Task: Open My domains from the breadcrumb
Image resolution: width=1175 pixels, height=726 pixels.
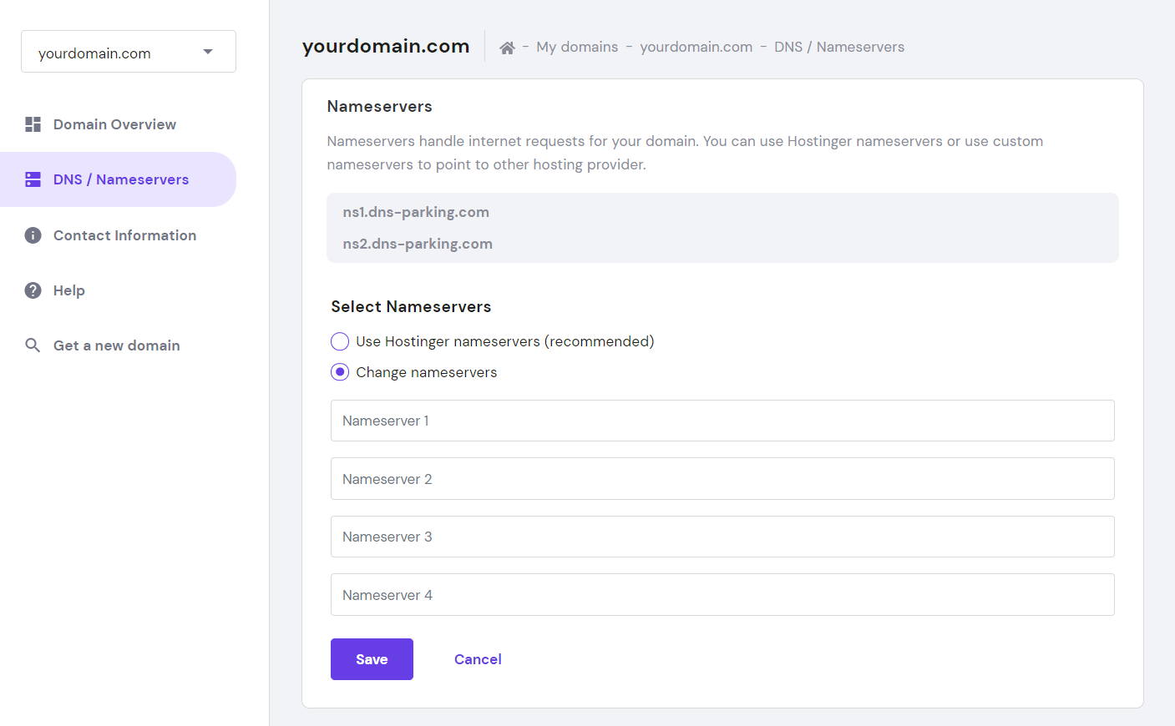Action: click(x=577, y=47)
